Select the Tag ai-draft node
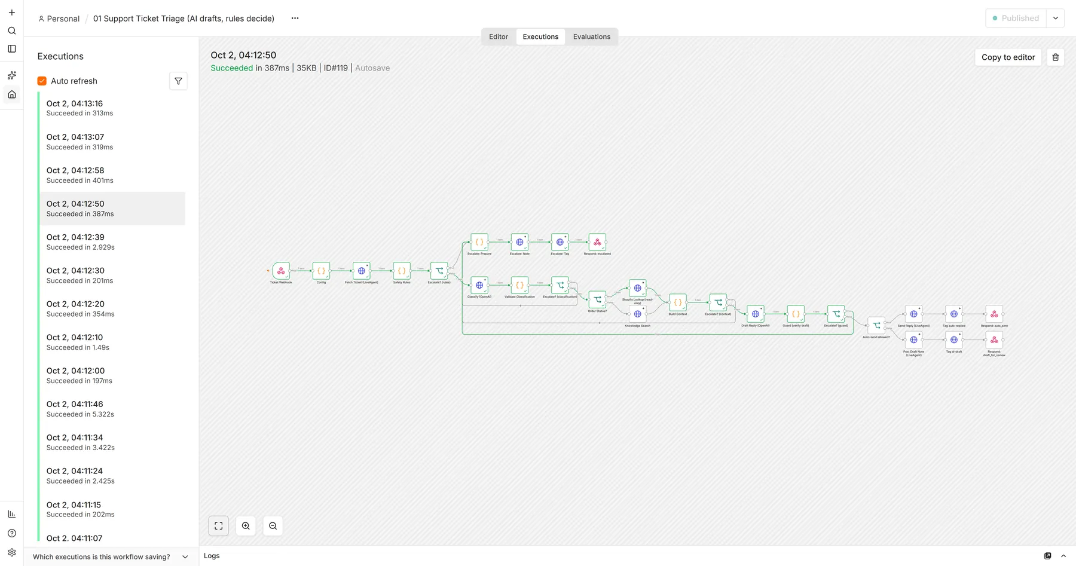The height and width of the screenshot is (566, 1076). [x=954, y=340]
